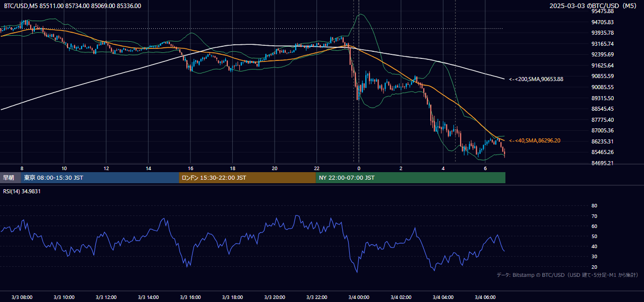This screenshot has height=302, width=644.
Task: Click RSI axis level 20
Action: (594, 267)
